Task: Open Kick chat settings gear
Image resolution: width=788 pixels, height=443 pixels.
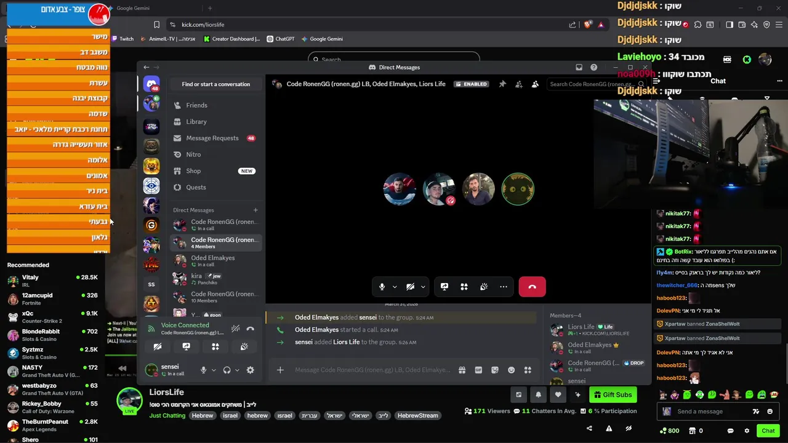Action: (x=747, y=431)
